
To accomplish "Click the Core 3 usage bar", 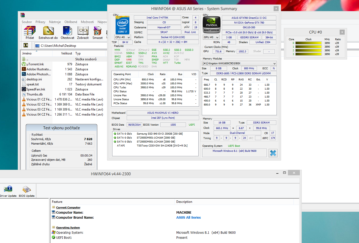I will tap(308, 54).
